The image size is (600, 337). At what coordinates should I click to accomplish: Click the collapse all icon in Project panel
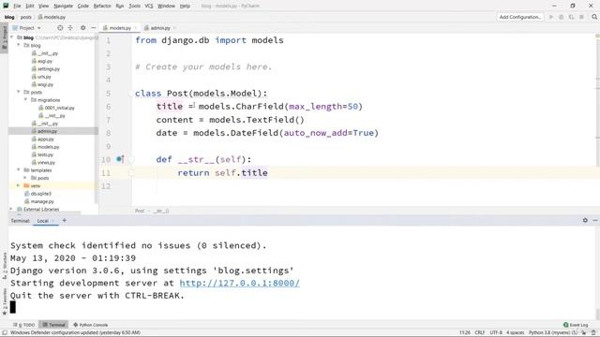70,28
